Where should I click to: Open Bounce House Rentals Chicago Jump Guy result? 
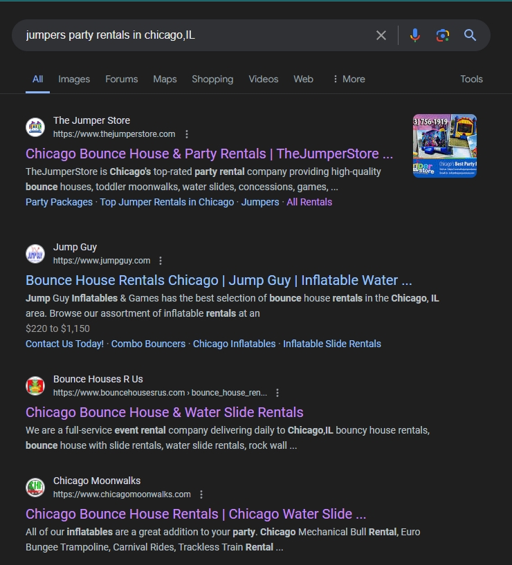tap(219, 280)
